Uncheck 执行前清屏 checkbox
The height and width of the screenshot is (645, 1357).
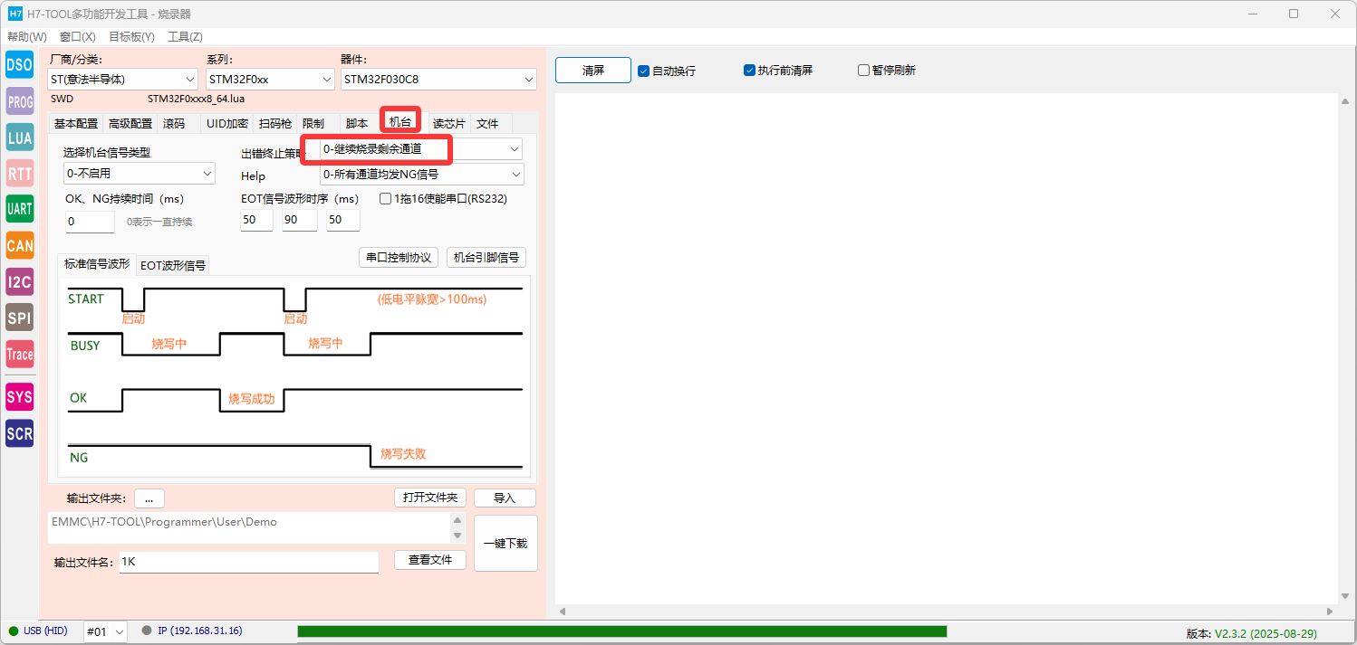pos(778,70)
